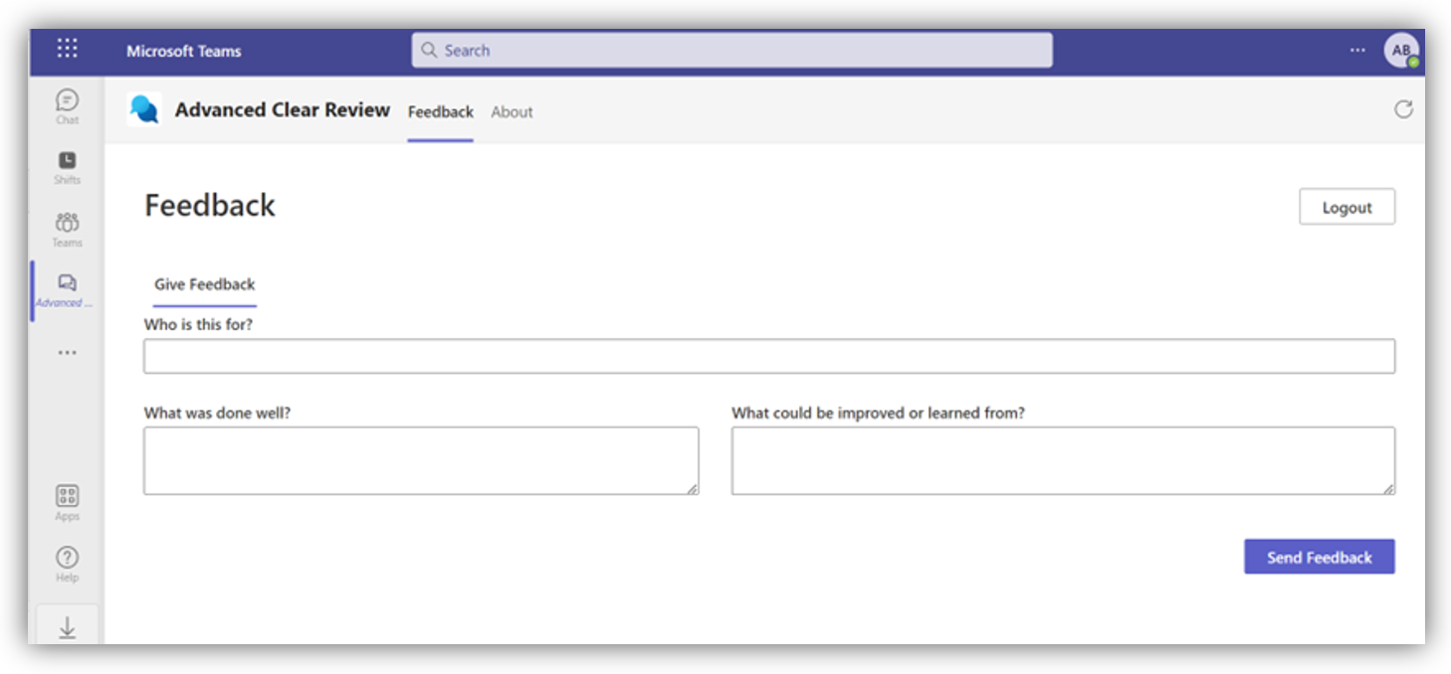
Task: Click the download desktop app icon
Action: [x=67, y=628]
